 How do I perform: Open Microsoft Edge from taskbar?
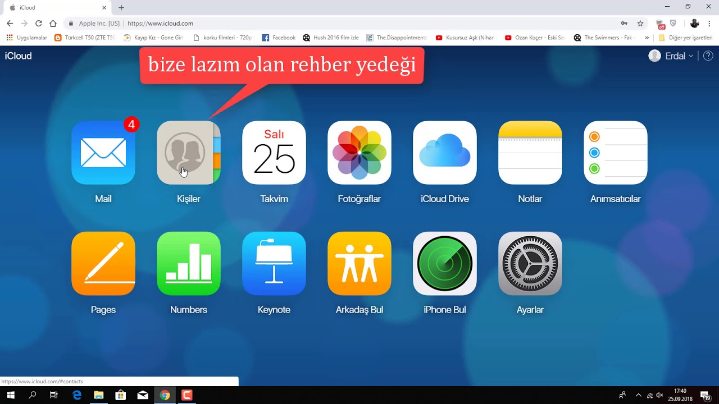coord(77,395)
